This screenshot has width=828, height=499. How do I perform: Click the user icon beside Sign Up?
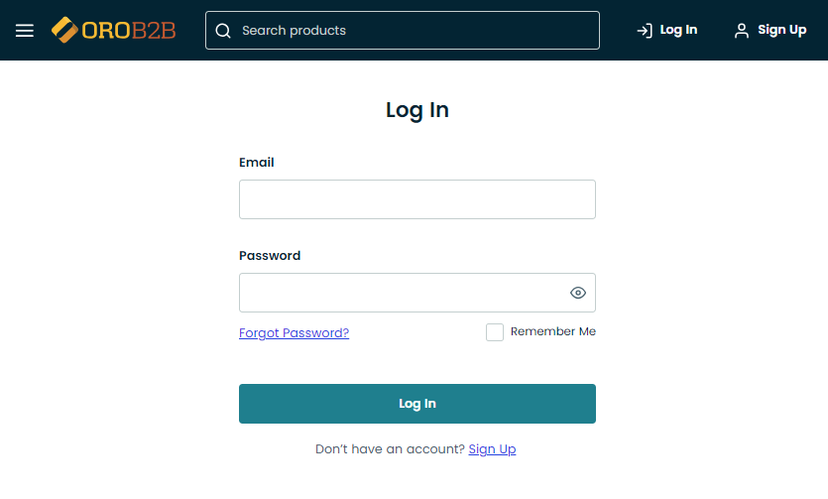coord(742,31)
